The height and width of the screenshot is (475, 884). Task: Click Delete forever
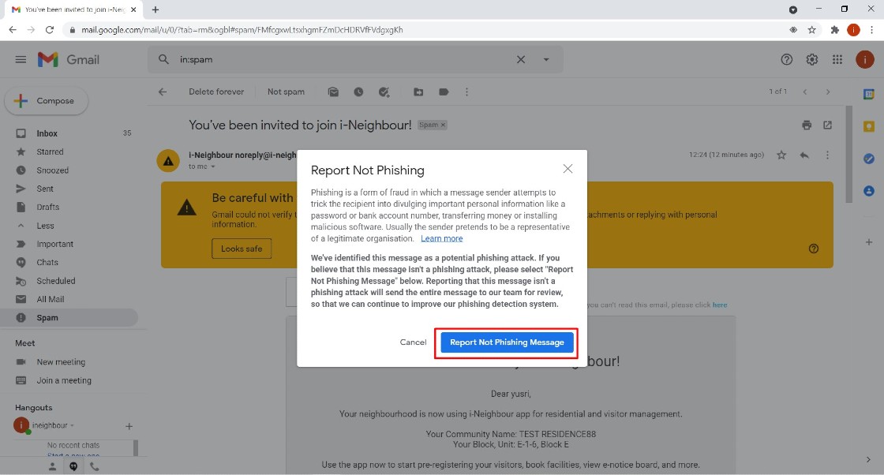(x=216, y=92)
